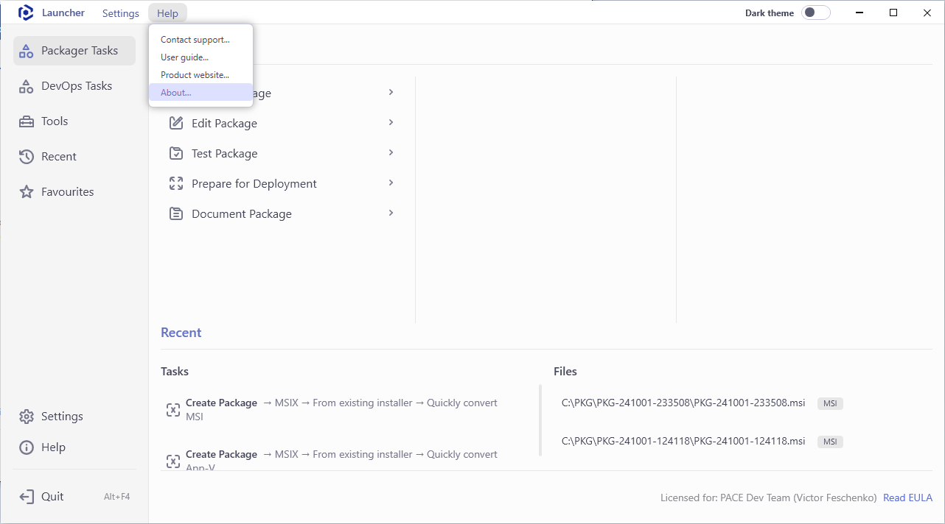
Task: Click the Edit Package pencil icon
Action: (x=176, y=123)
